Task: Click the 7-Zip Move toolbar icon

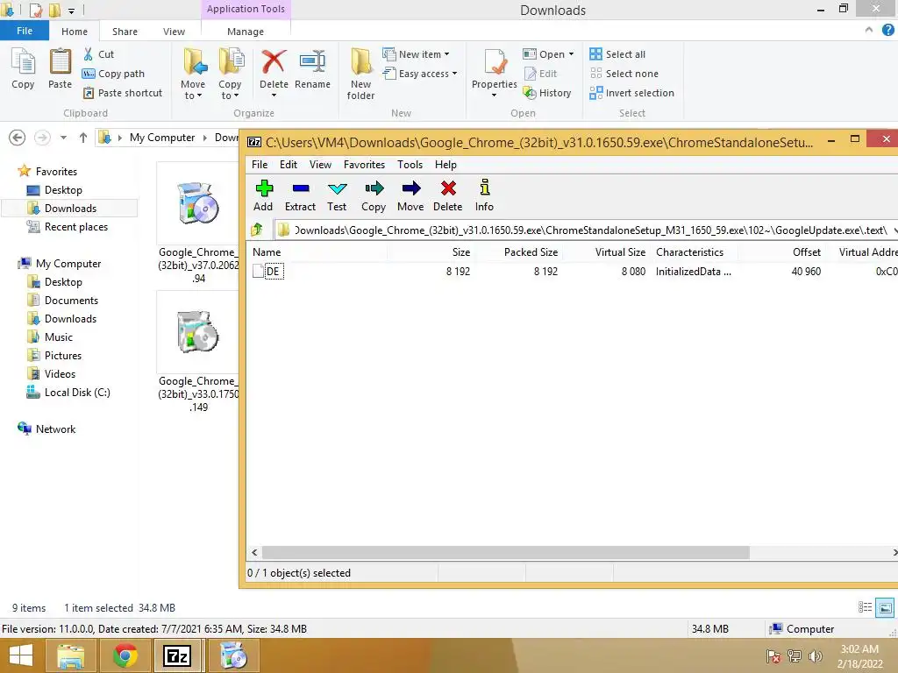Action: (x=410, y=195)
